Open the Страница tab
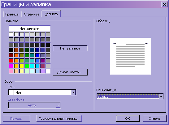169x125 pixels. (x=32, y=14)
